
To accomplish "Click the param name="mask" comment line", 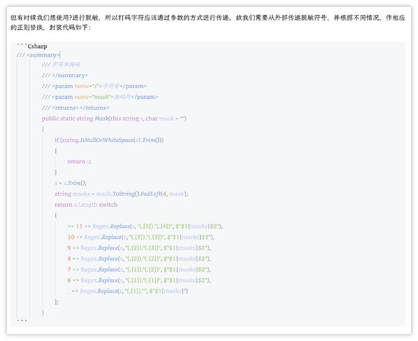I will click(x=100, y=97).
